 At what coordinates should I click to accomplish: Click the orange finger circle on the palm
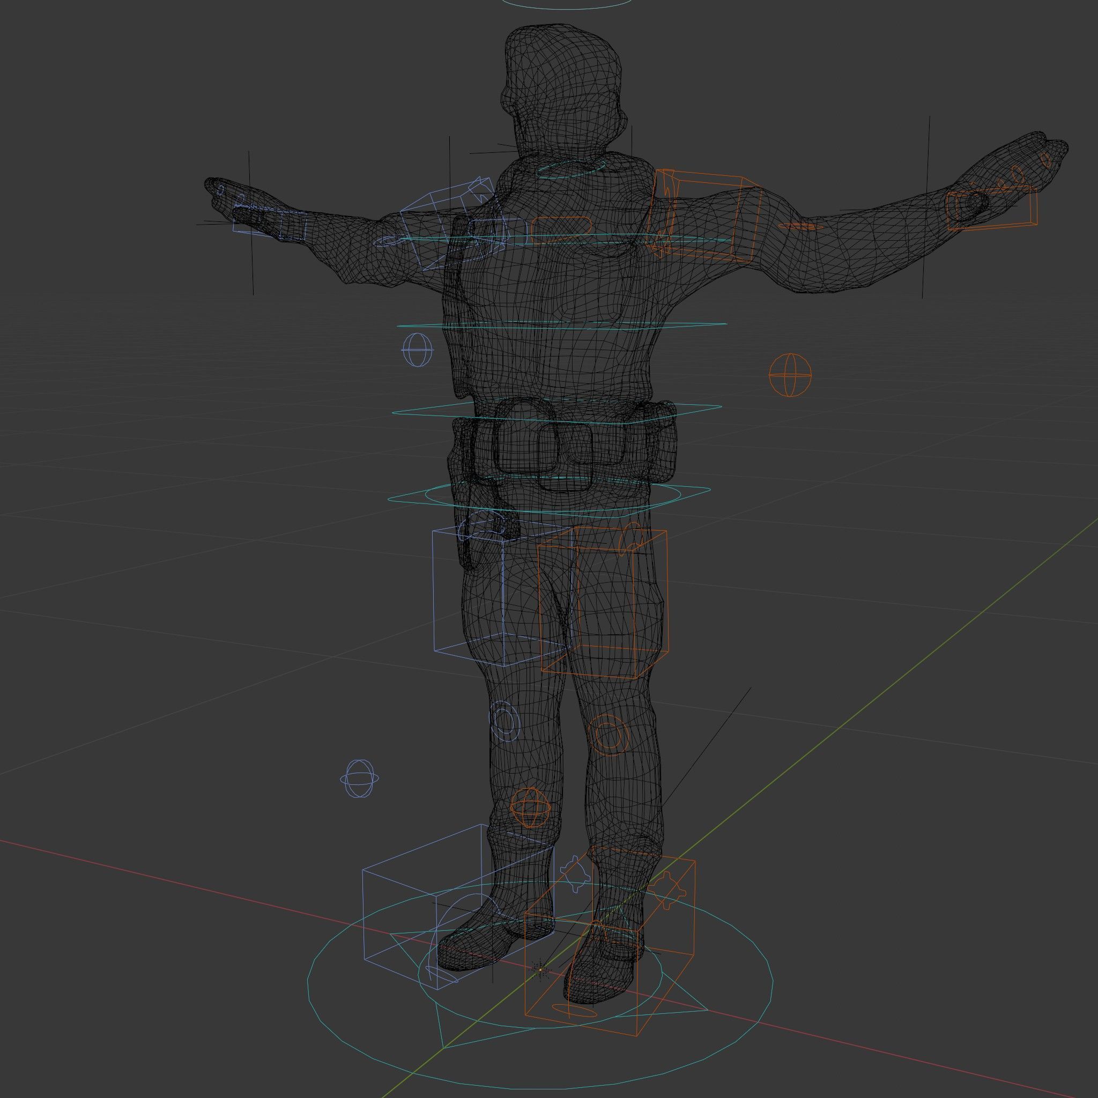point(1017,173)
